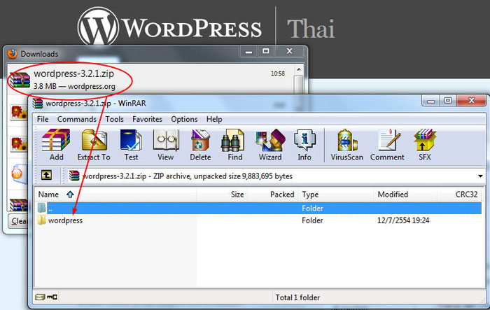The image size is (490, 310).
Task: Select the wordpress folder row
Action: [259, 220]
